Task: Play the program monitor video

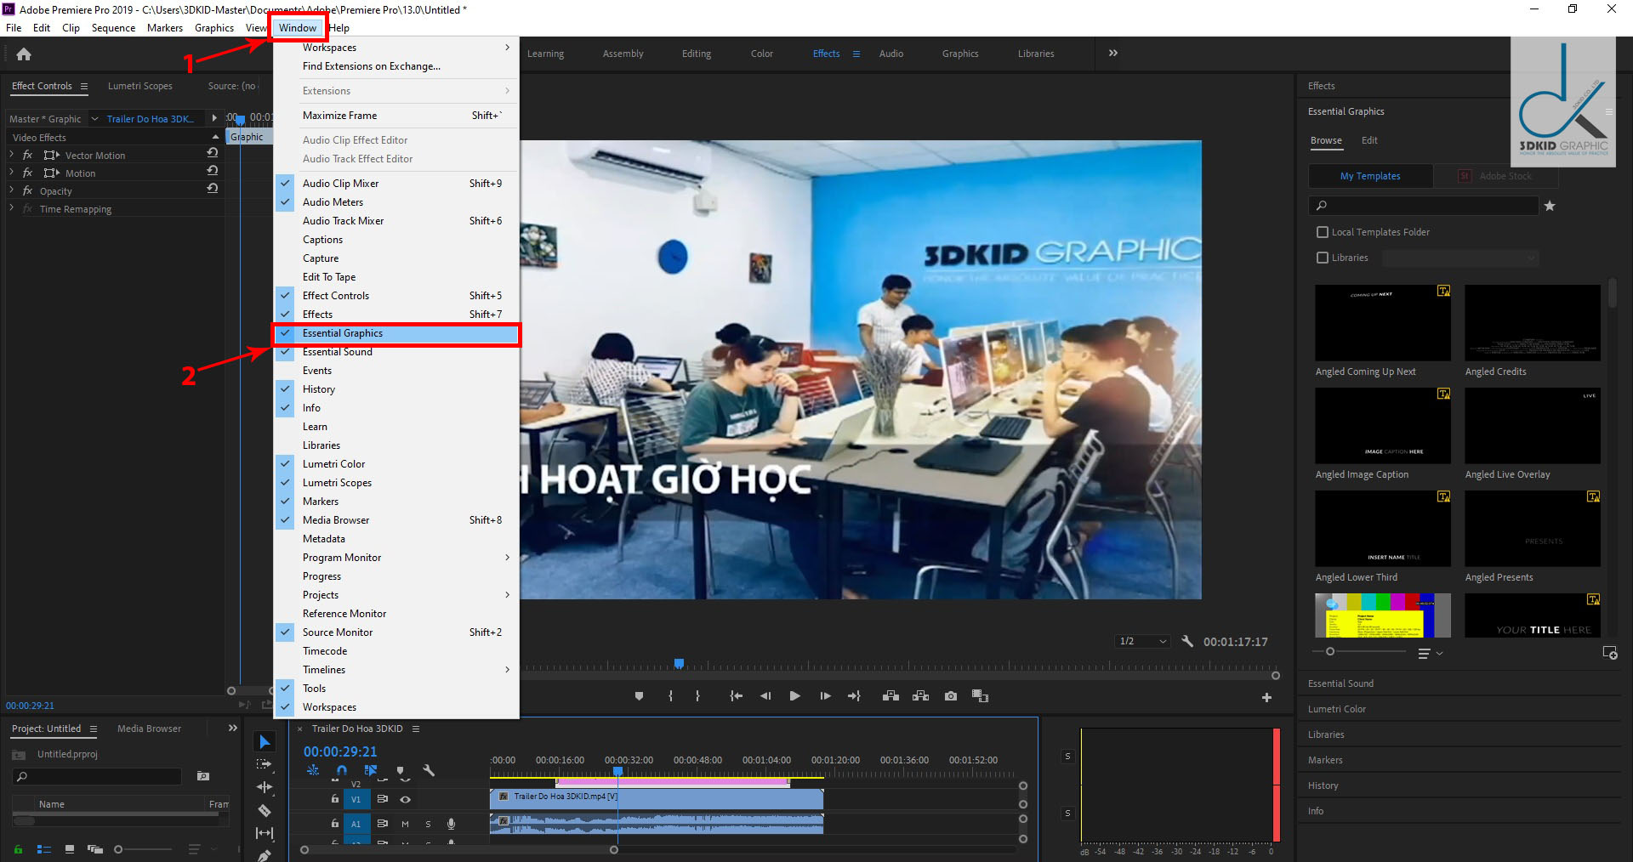Action: [x=794, y=696]
